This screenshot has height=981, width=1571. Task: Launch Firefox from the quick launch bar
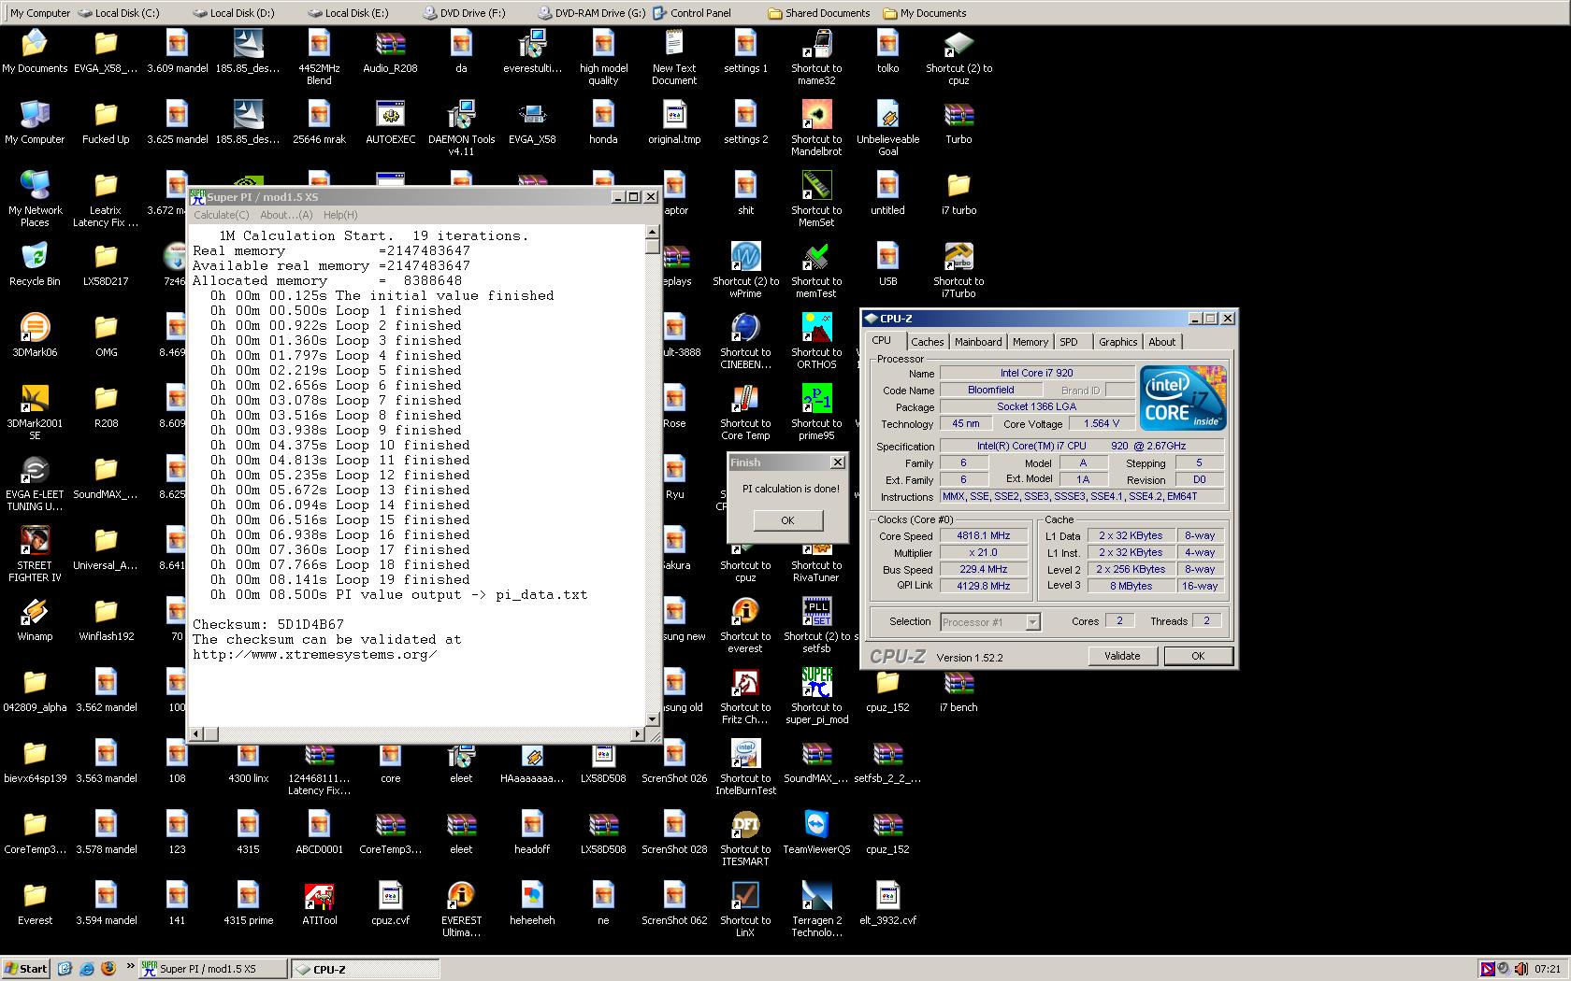point(108,969)
